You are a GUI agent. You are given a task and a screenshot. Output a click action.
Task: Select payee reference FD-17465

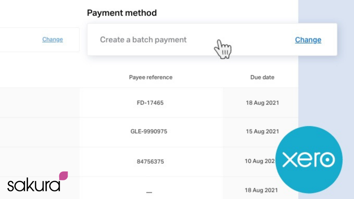[x=150, y=103]
